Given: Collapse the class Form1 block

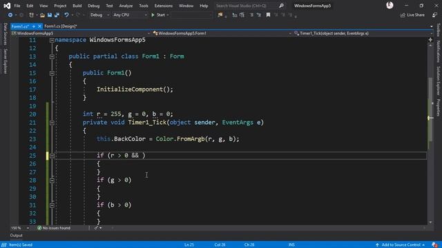Looking at the screenshot, I should click(x=52, y=56).
